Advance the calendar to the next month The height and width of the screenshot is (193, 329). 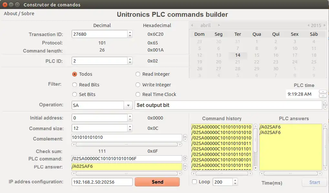(219, 25)
